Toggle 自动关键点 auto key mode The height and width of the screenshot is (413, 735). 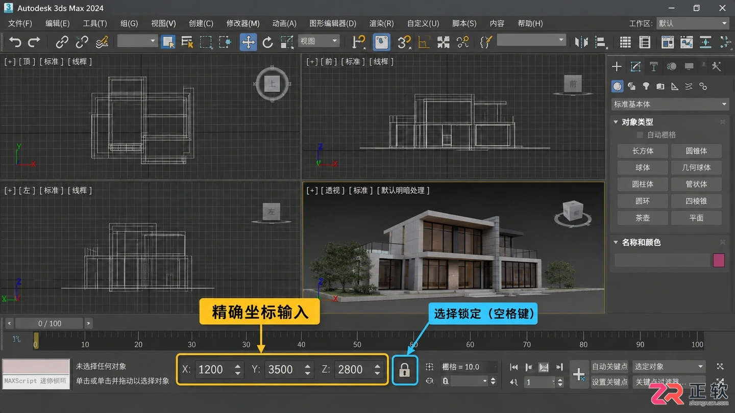click(609, 367)
